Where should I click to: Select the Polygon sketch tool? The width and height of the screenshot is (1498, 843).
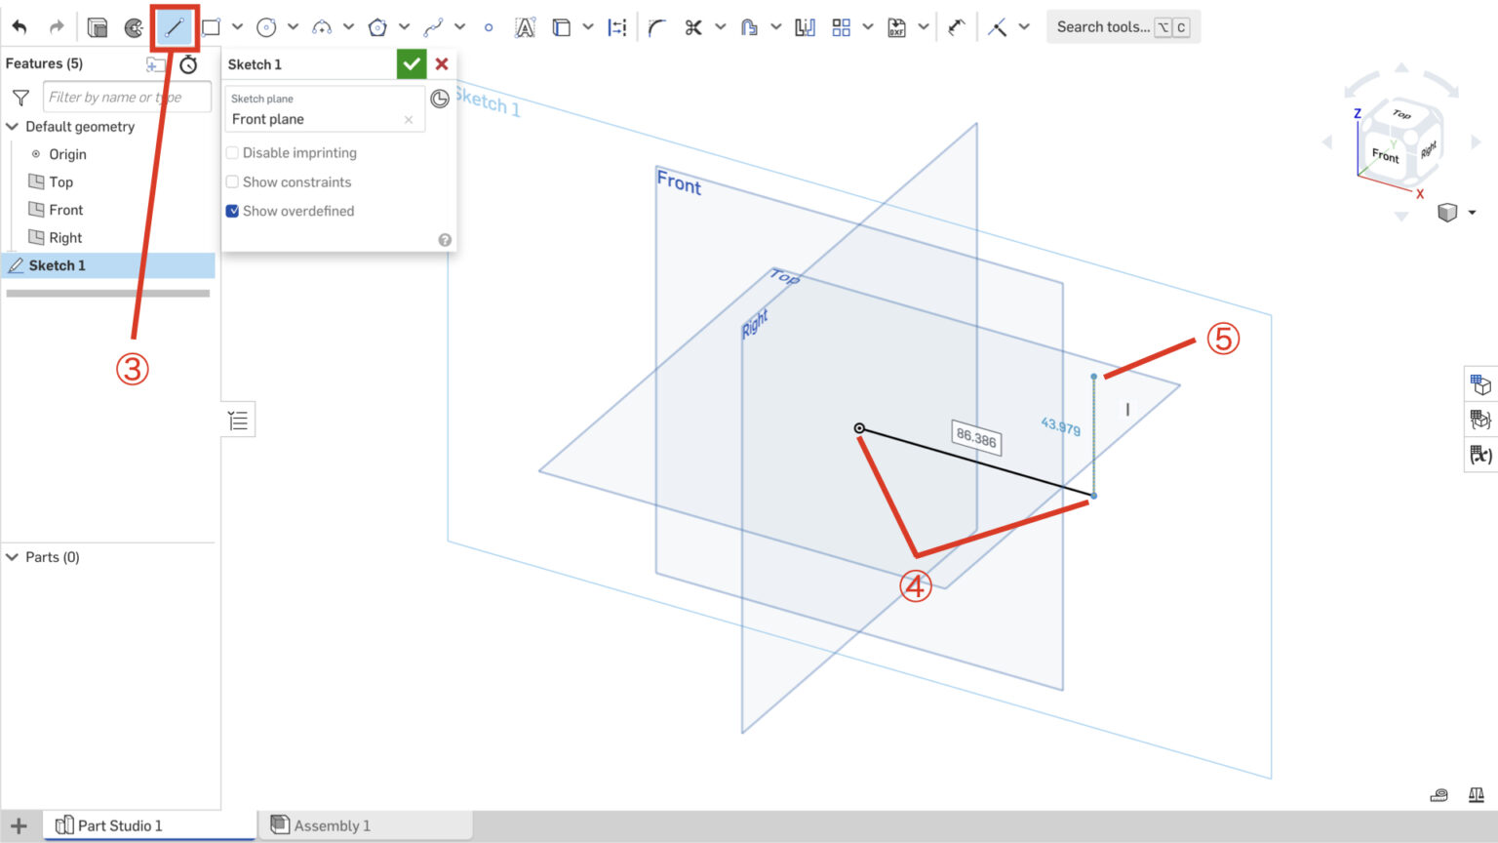point(376,26)
